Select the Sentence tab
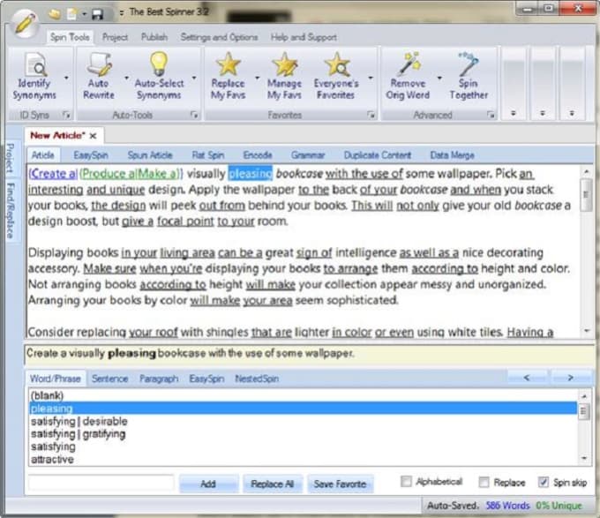Screen dimensions: 600x518 point(109,379)
